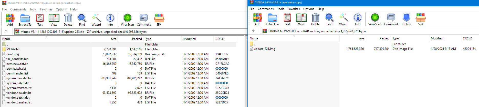Open Comment in T103D archive window
The width and height of the screenshot is (479, 107).
point(391,19)
